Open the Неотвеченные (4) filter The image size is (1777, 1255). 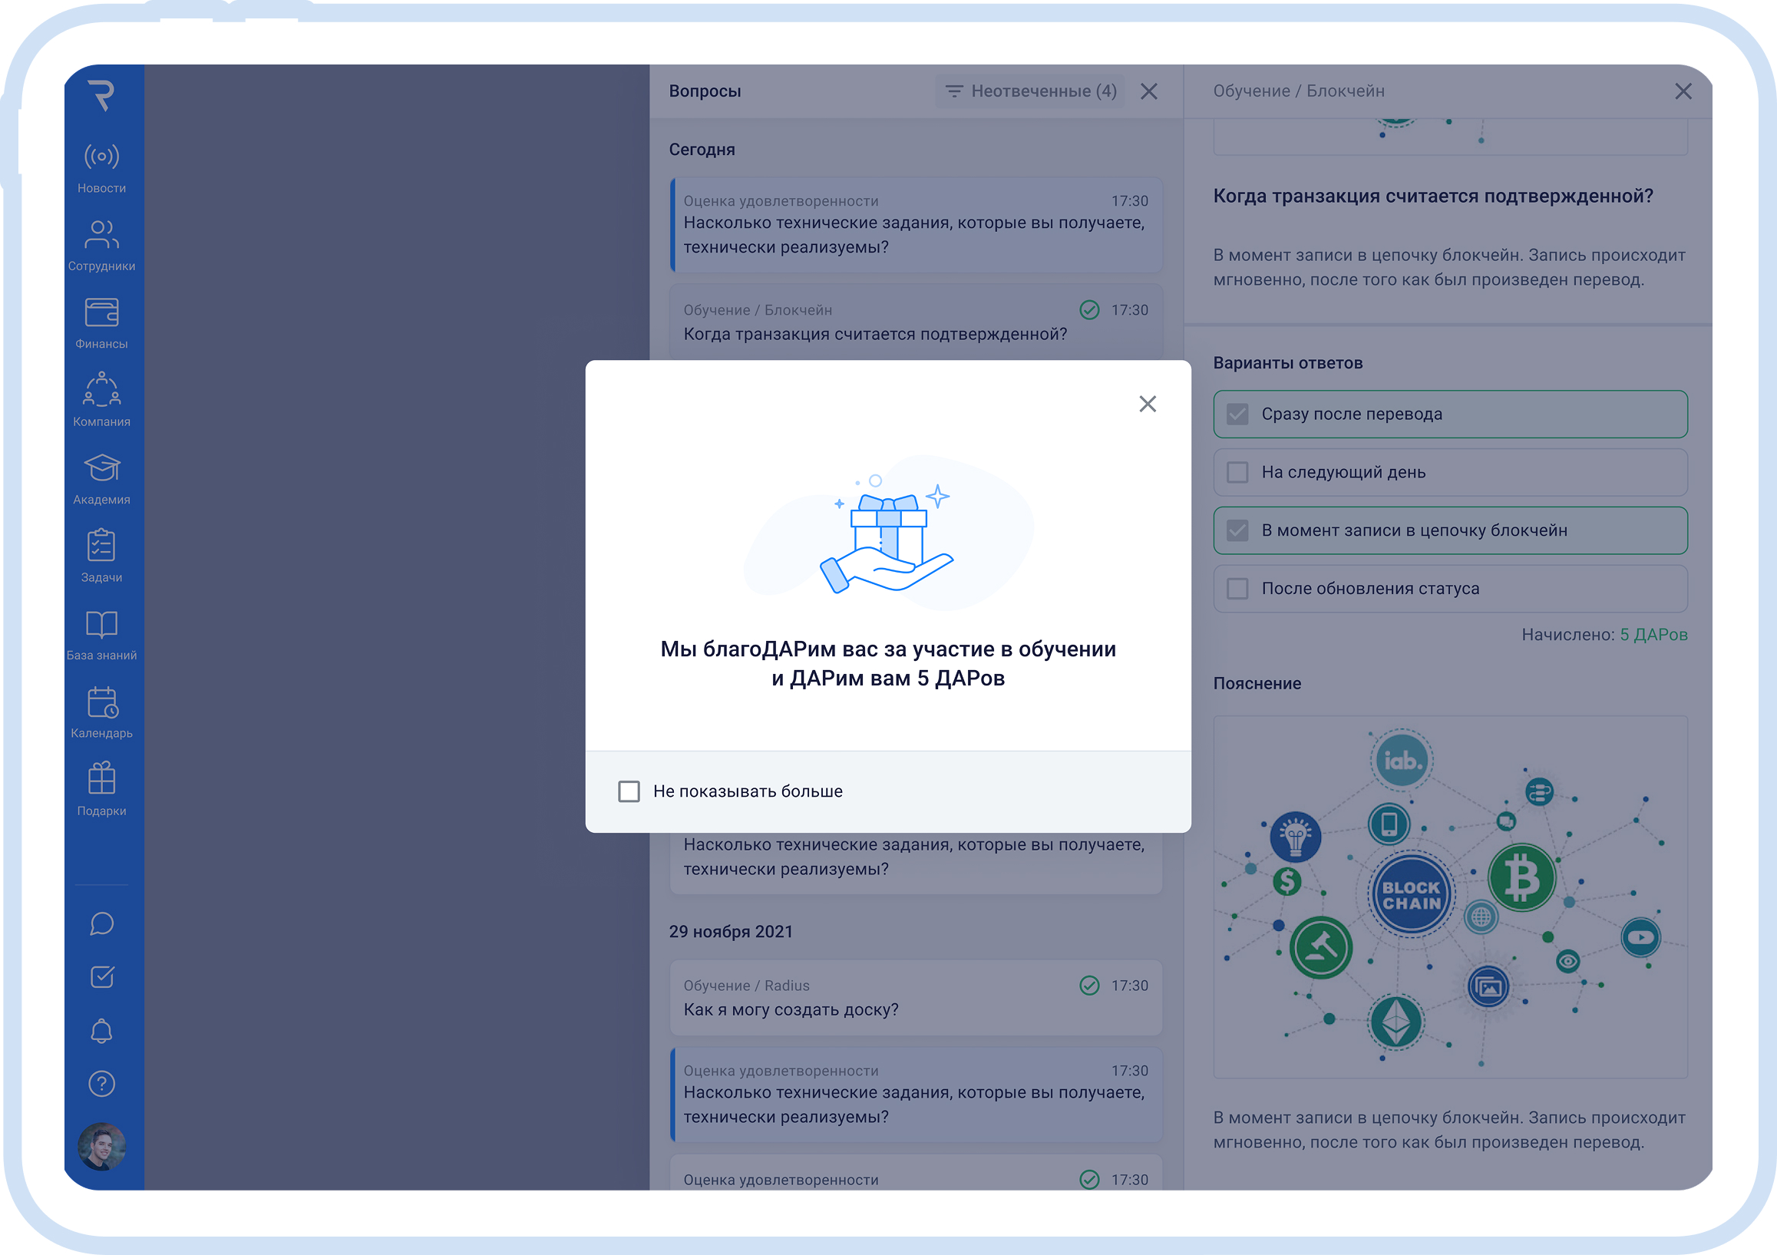tap(1031, 91)
